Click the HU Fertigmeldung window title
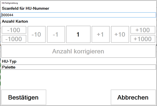The image size is (157, 106). tap(10, 3)
